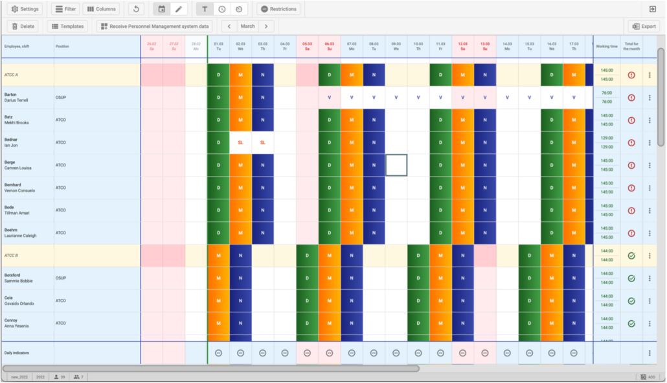Open three-dot menu for Barton Darius Terrell
This screenshot has height=383, width=667.
650,98
